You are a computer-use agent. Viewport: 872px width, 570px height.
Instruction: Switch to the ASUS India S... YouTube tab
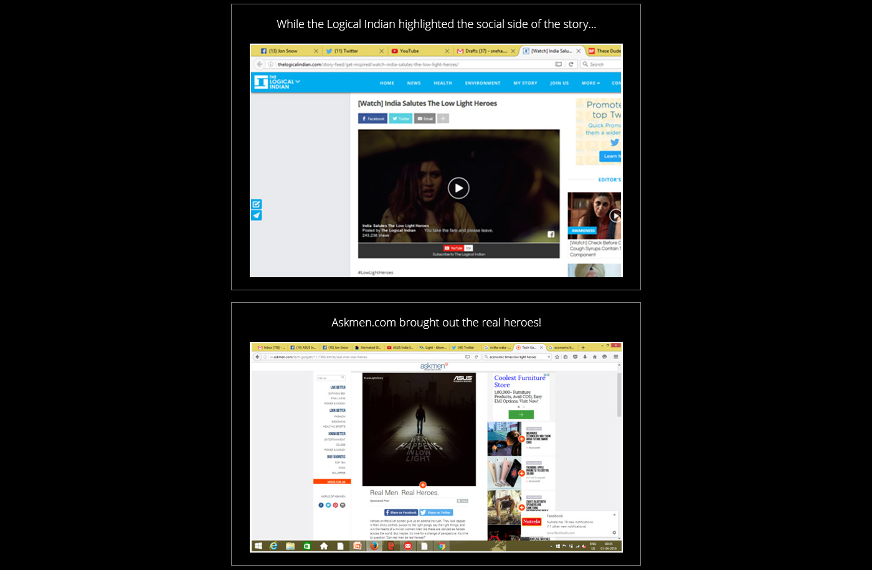tap(400, 348)
